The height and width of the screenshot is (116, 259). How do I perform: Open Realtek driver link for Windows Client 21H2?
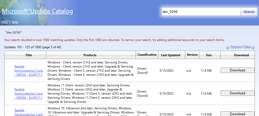click(x=29, y=70)
